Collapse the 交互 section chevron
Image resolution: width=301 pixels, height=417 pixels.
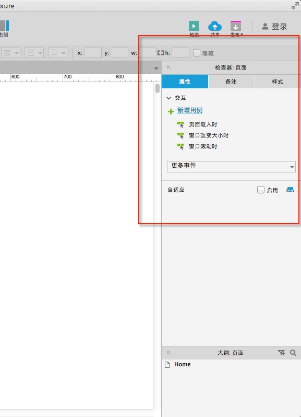[x=168, y=98]
